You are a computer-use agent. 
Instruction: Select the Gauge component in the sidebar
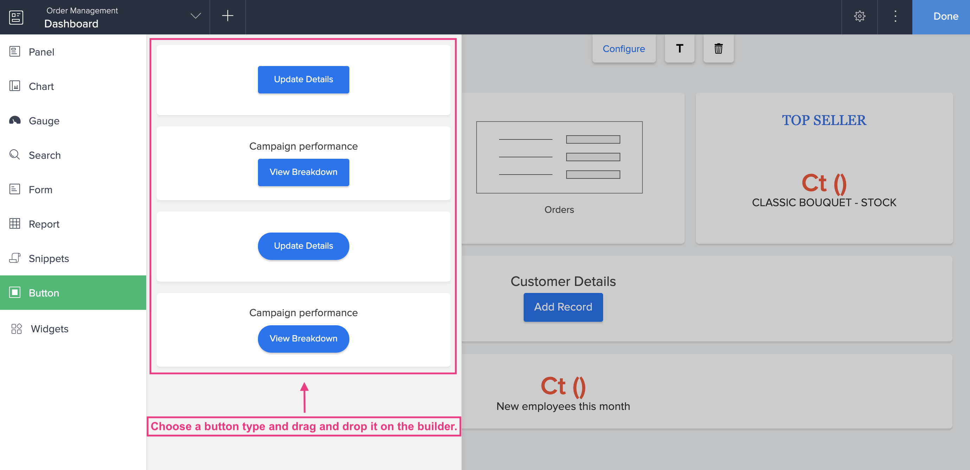coord(44,120)
